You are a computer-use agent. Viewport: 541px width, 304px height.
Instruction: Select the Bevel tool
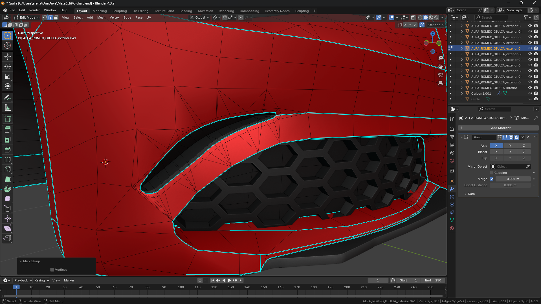pyautogui.click(x=8, y=150)
